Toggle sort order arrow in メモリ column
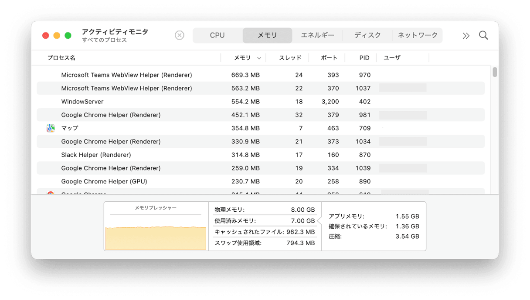The width and height of the screenshot is (530, 300). [259, 58]
